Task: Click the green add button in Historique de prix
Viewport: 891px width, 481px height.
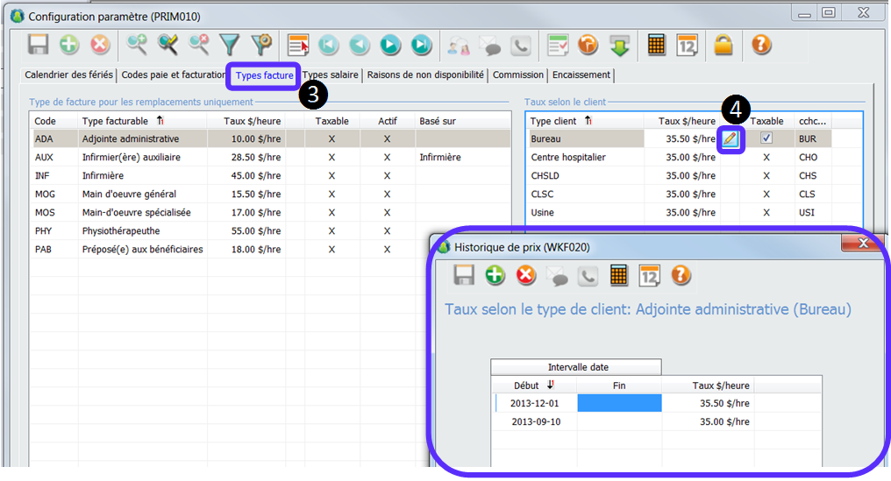Action: (495, 276)
